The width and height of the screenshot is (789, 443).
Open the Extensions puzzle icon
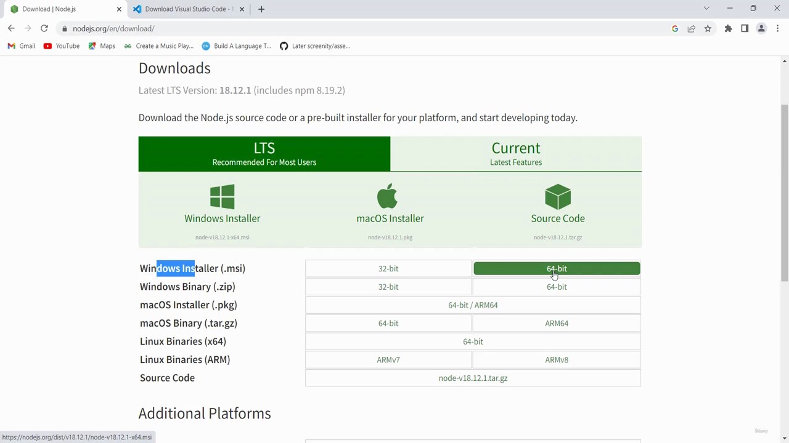728,28
